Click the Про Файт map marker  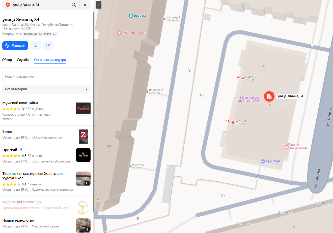point(263,161)
